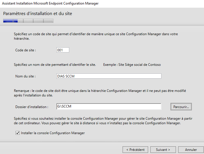
Task: Go back with the Précédent button
Action: tap(135, 149)
